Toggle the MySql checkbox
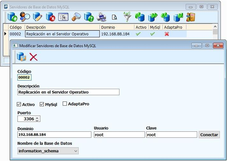The image size is (227, 161). 42,104
